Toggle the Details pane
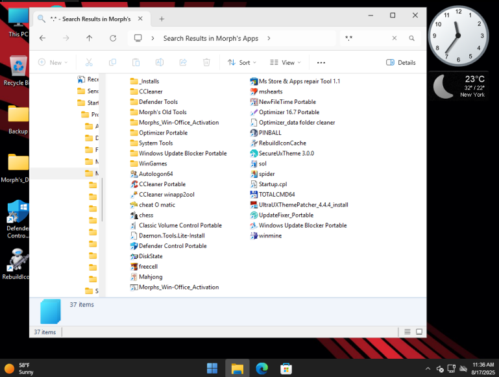The image size is (499, 377). tap(401, 62)
